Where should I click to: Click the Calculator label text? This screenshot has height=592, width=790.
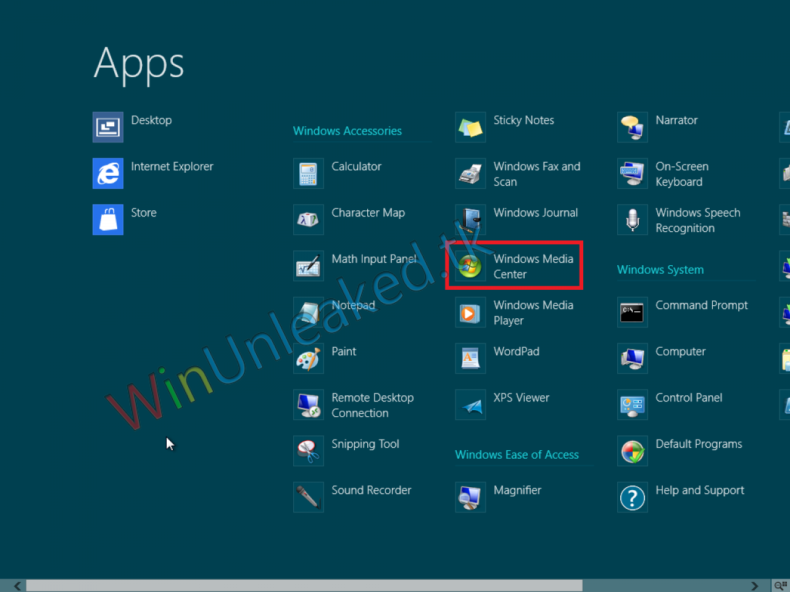(x=356, y=166)
